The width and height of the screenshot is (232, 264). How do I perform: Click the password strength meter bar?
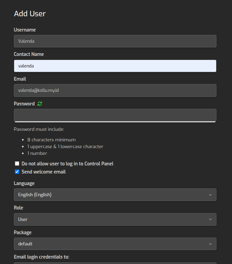point(115,121)
